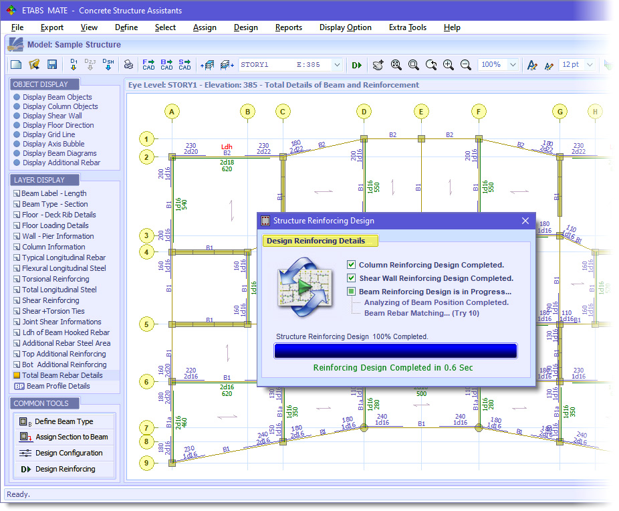Open the STORY1 story selection dropdown
Viewport: 619px width, 511px height.
(x=337, y=65)
